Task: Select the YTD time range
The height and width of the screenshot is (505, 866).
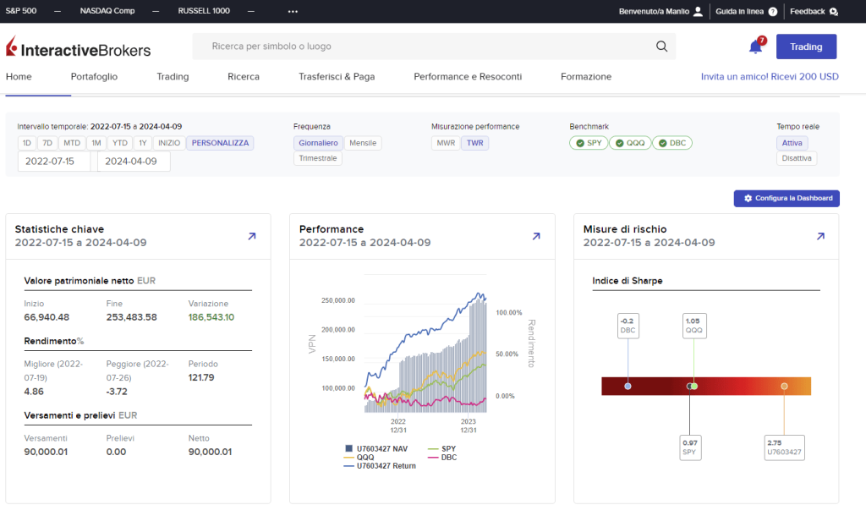Action: (x=120, y=143)
